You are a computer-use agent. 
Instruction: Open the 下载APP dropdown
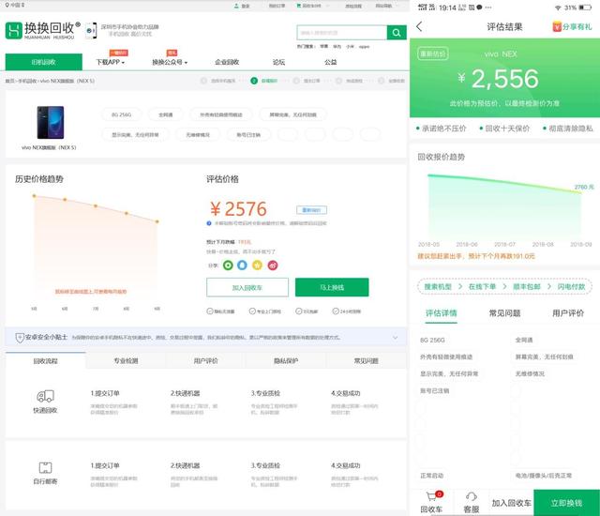tap(111, 62)
